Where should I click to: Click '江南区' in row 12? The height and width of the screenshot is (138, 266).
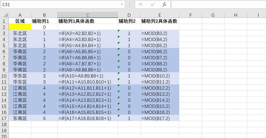coord(20,88)
